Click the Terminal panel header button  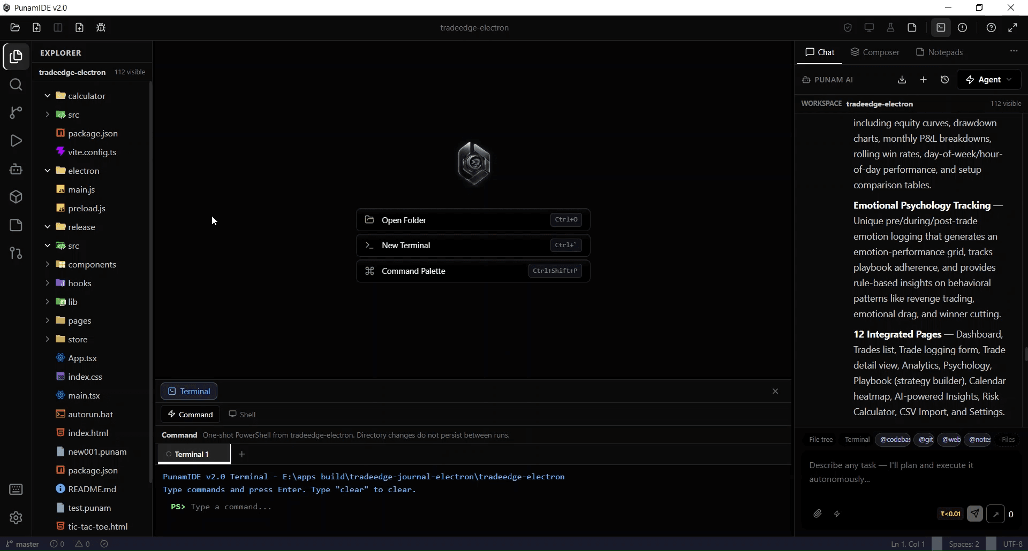click(x=189, y=392)
